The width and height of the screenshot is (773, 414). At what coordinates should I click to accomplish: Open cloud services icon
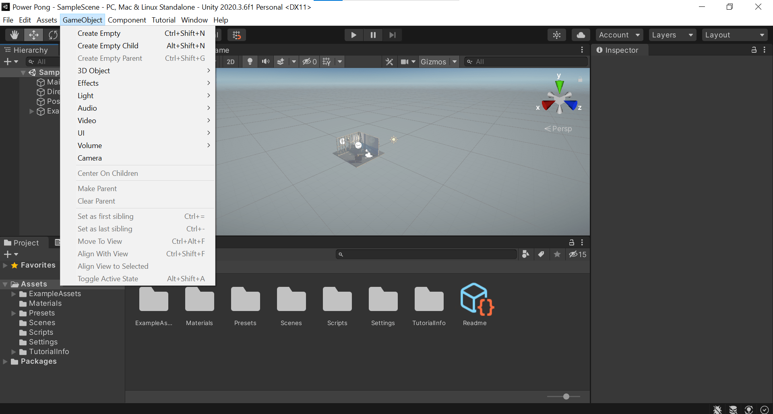click(581, 35)
